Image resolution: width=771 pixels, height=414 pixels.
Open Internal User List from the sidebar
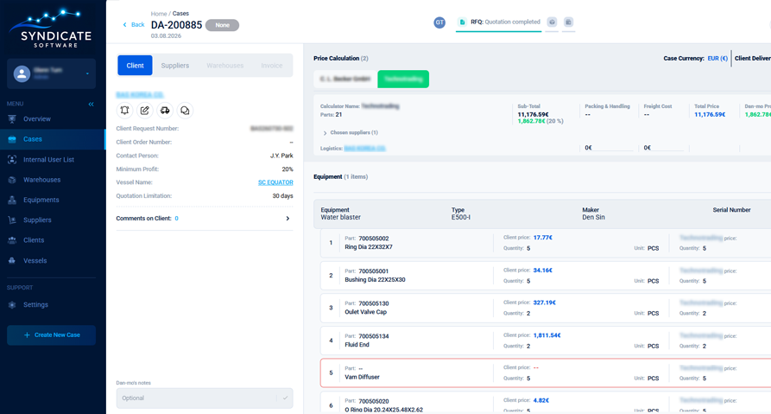(x=48, y=160)
